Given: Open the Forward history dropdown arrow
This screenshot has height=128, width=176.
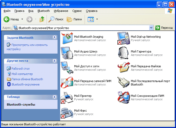Looking at the screenshot, I should [35, 19].
